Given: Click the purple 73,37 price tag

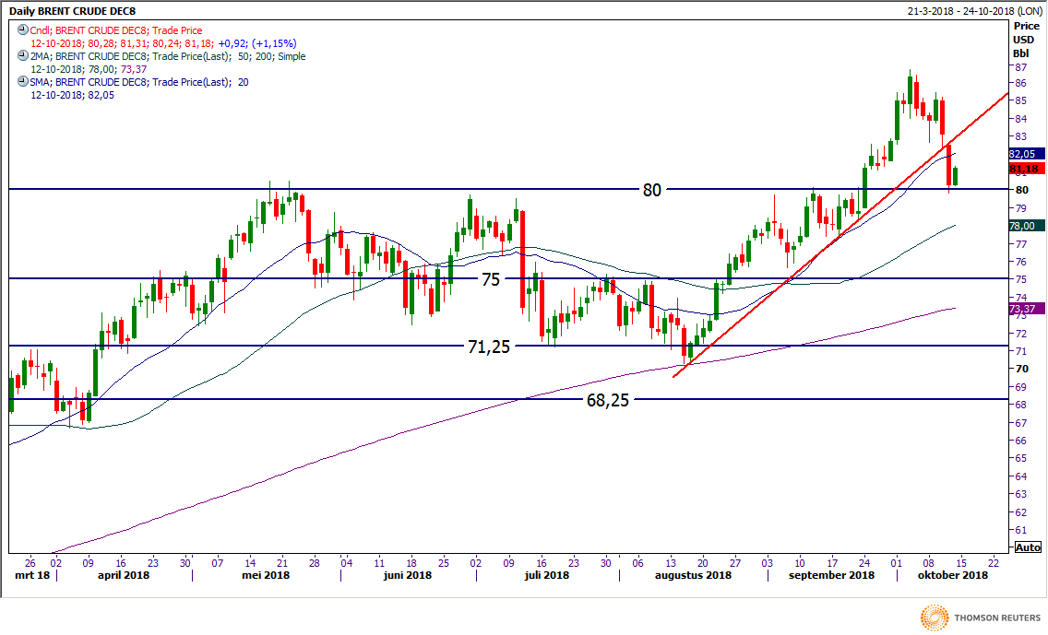Looking at the screenshot, I should coord(1027,309).
